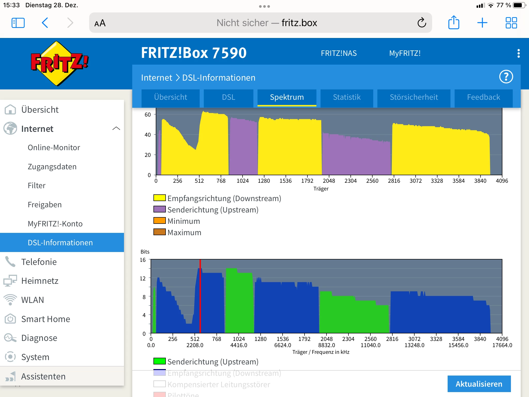Open the MyFRITZ! header link
Viewport: 529px width, 397px height.
click(x=405, y=53)
